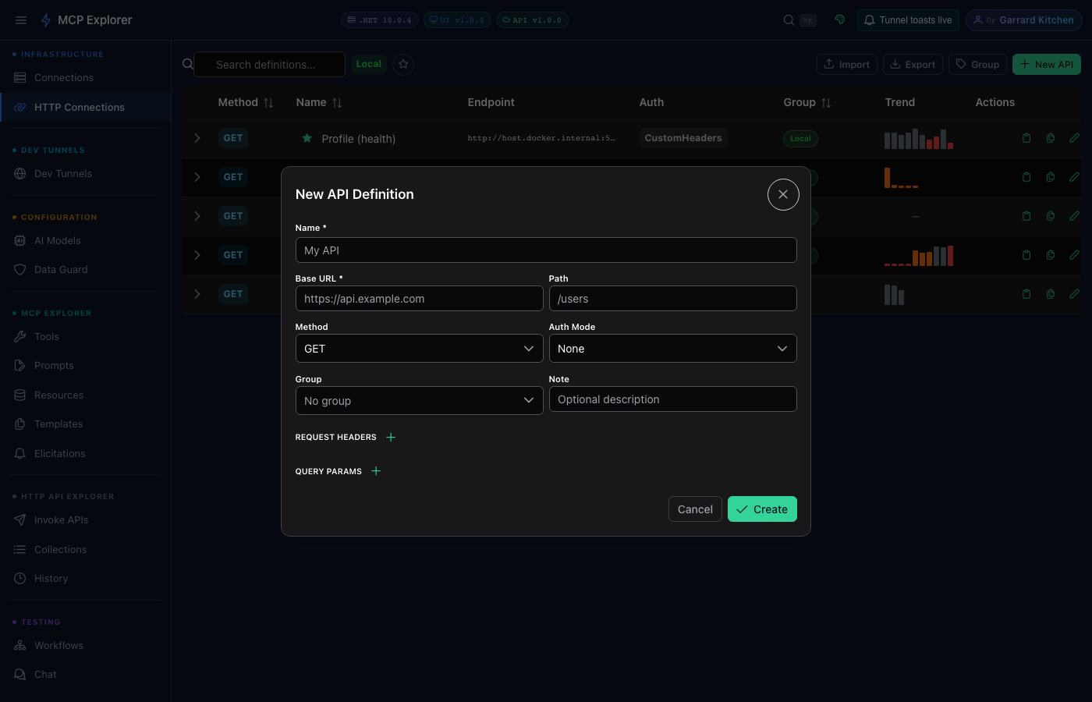Click the Search definitions box
The image size is (1092, 702).
tap(269, 65)
